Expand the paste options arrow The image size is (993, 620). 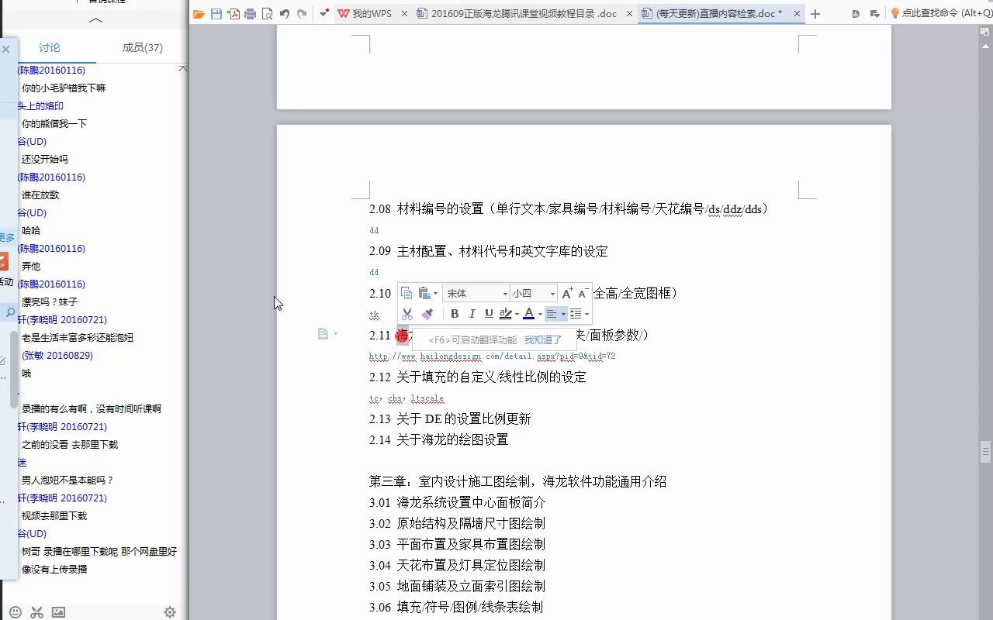435,294
